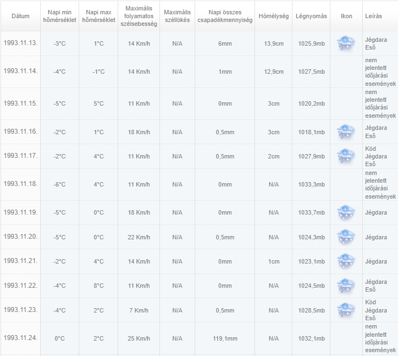Click the weather icon for 1993.11.21.

346,261
